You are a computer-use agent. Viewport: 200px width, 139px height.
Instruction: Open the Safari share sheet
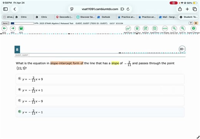[x=180, y=9]
